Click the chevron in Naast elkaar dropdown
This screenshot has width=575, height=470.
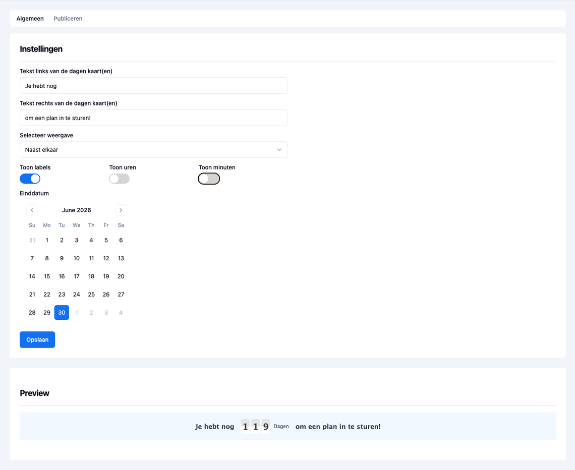(279, 150)
